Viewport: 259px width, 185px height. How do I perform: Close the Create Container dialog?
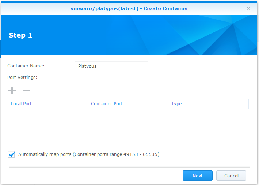tap(248, 8)
